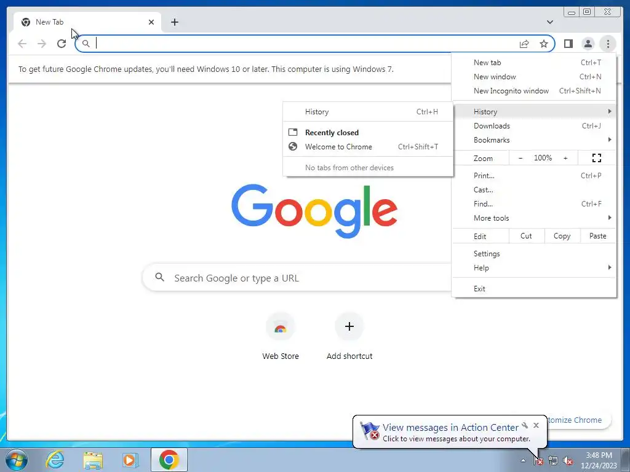Click the muted volume tray icon
Viewport: 630px width, 472px height.
pyautogui.click(x=568, y=461)
